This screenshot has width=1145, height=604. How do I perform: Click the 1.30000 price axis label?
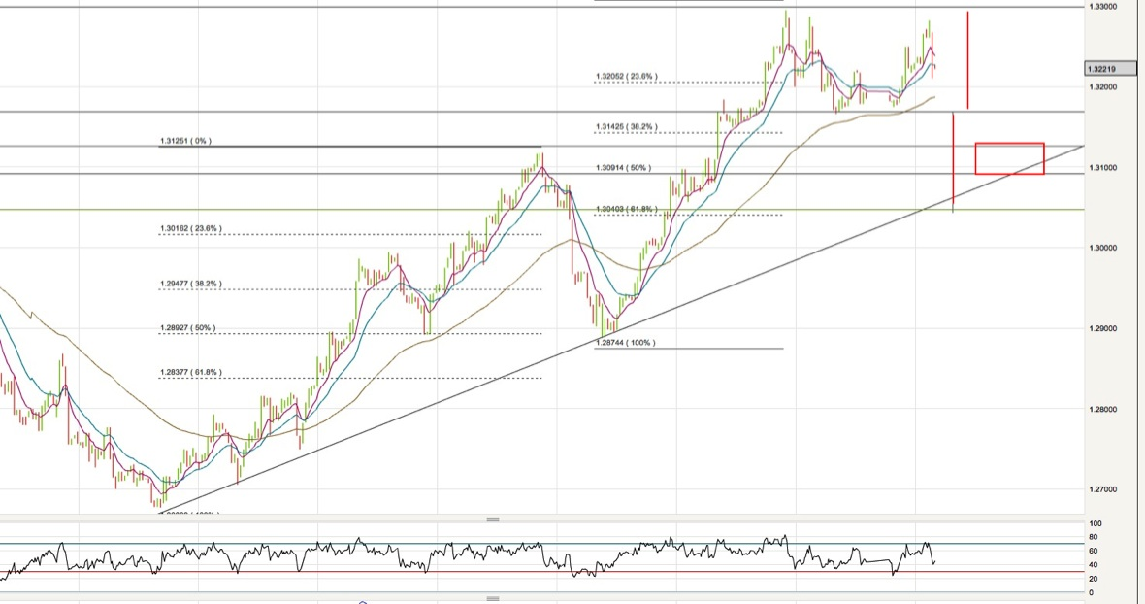(1102, 248)
